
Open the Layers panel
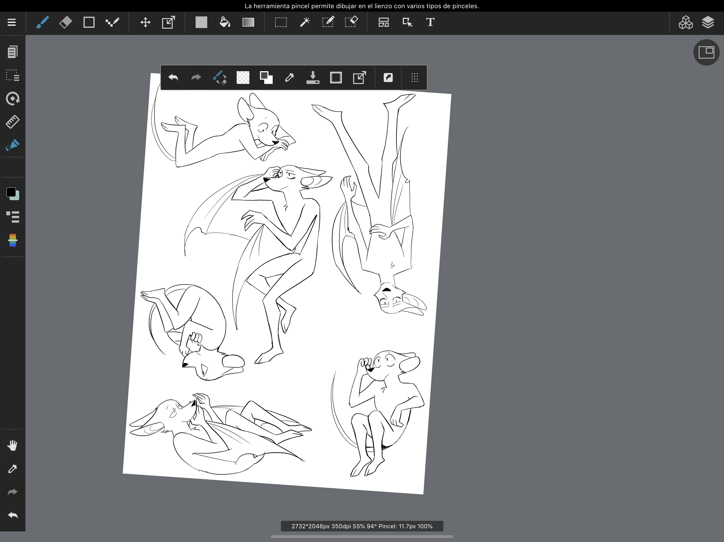click(x=708, y=22)
